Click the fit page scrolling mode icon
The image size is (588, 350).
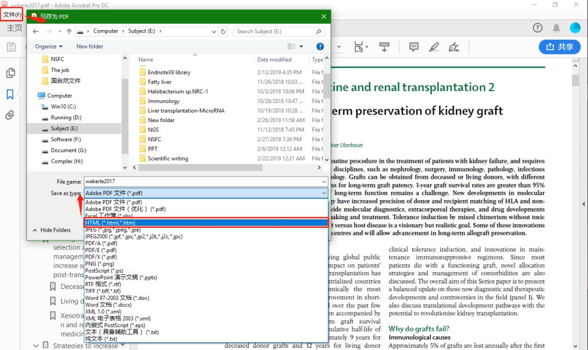[358, 47]
